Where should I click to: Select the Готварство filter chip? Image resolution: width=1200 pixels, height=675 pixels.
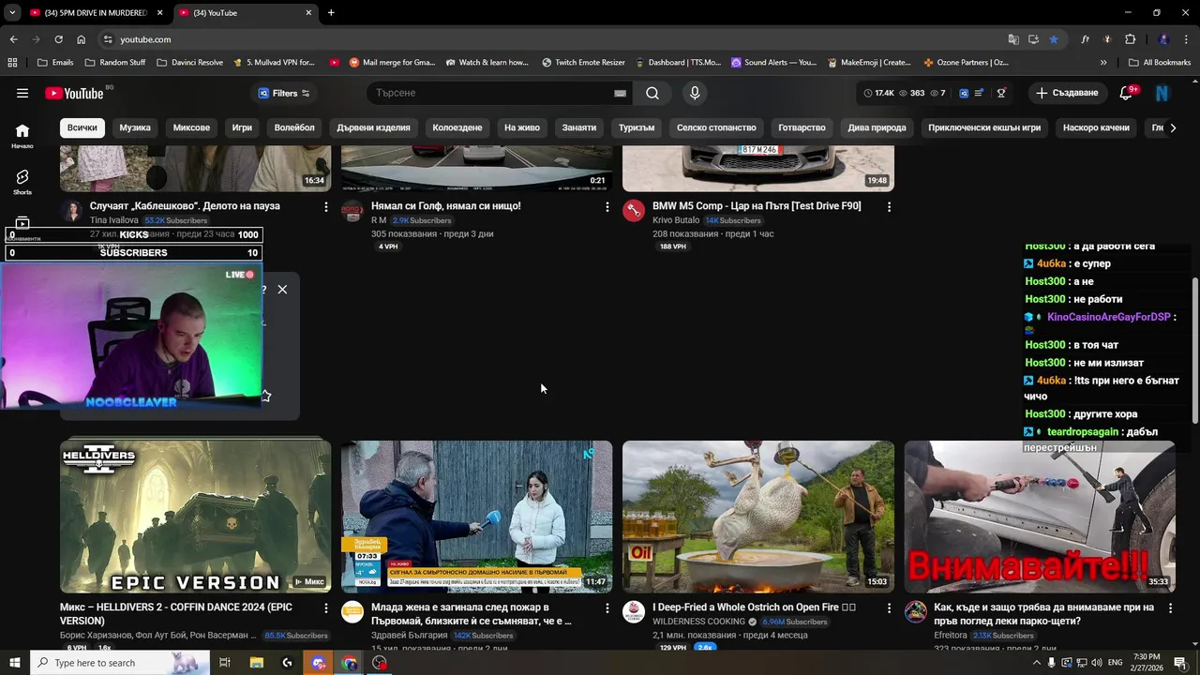[802, 127]
